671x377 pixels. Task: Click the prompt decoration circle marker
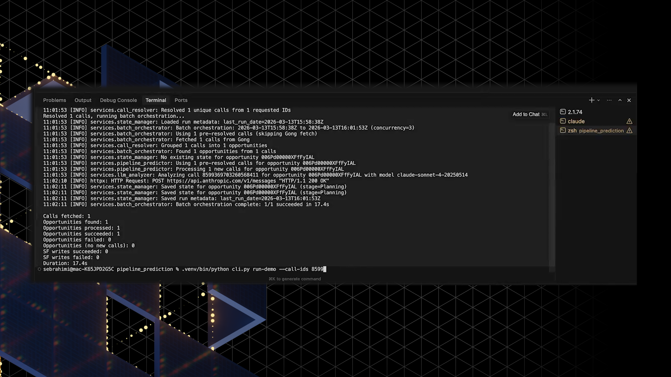click(39, 269)
